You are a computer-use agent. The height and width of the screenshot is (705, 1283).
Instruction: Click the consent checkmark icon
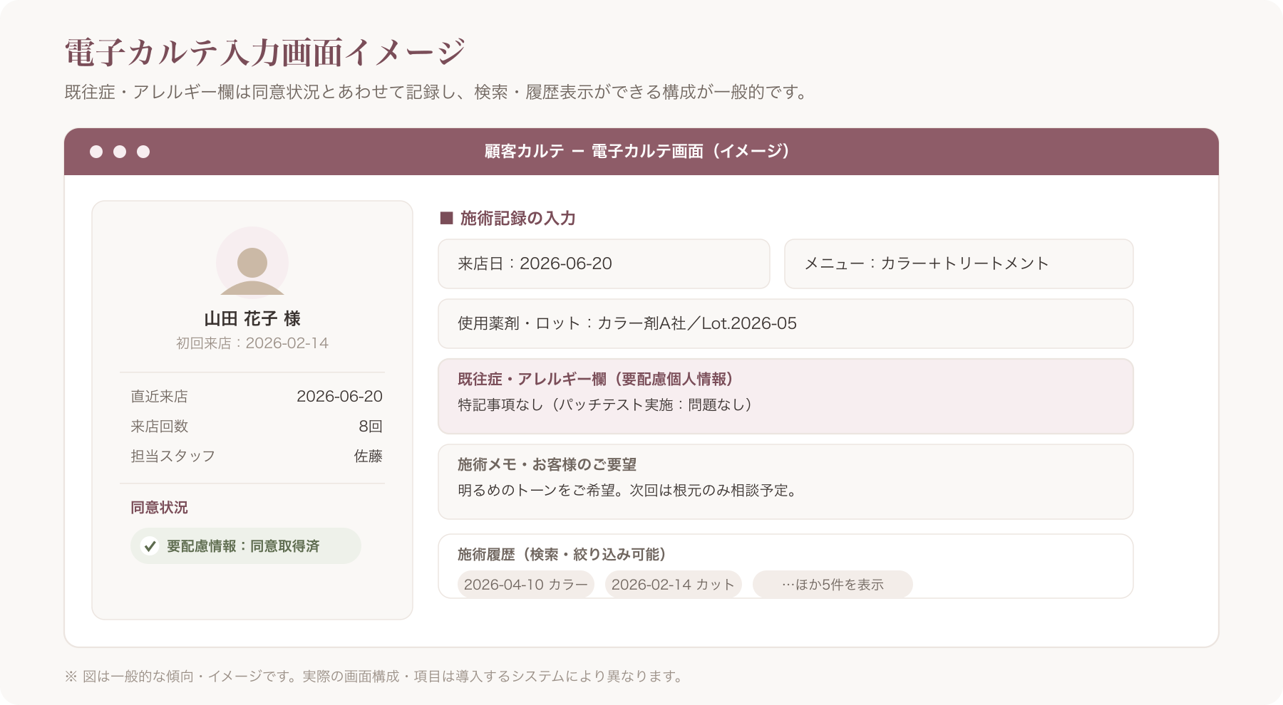pyautogui.click(x=150, y=546)
